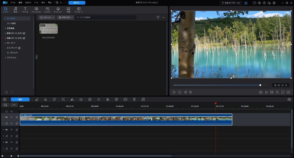Image resolution: width=294 pixels, height=158 pixels.
Task: Mute audio track 2 speaker icon
Action: tap(11, 136)
